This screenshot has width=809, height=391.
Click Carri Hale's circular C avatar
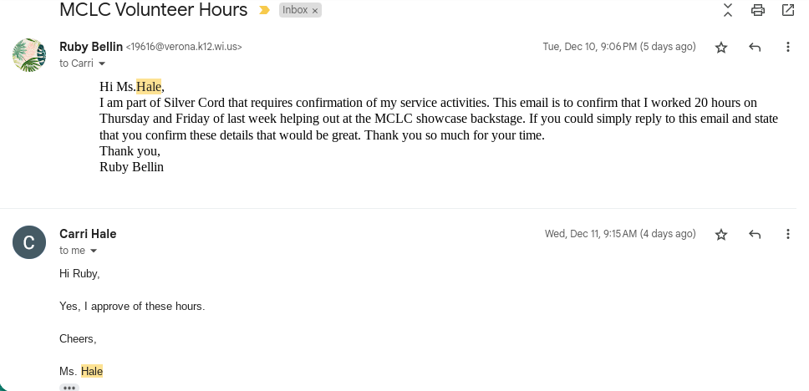pos(29,242)
